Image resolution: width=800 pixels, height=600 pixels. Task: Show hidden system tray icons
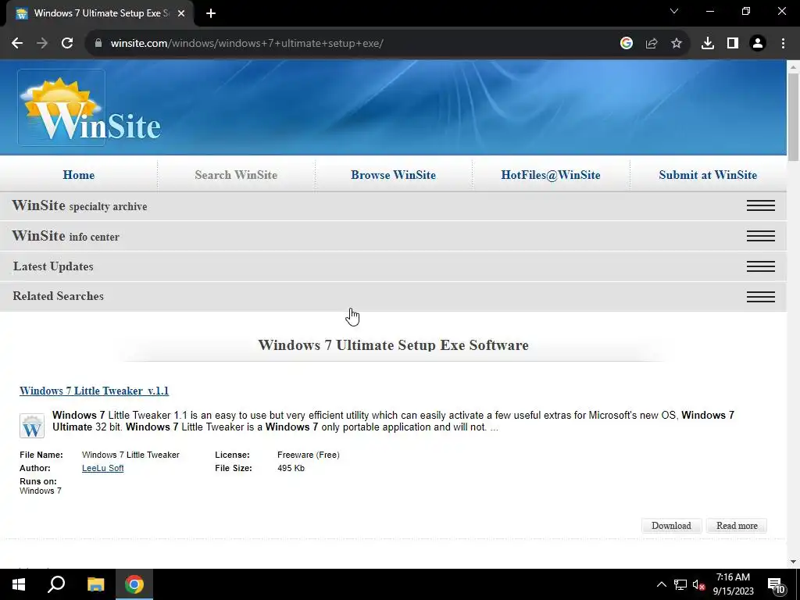click(x=661, y=584)
